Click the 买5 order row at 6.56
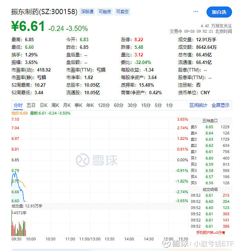 tap(210, 183)
